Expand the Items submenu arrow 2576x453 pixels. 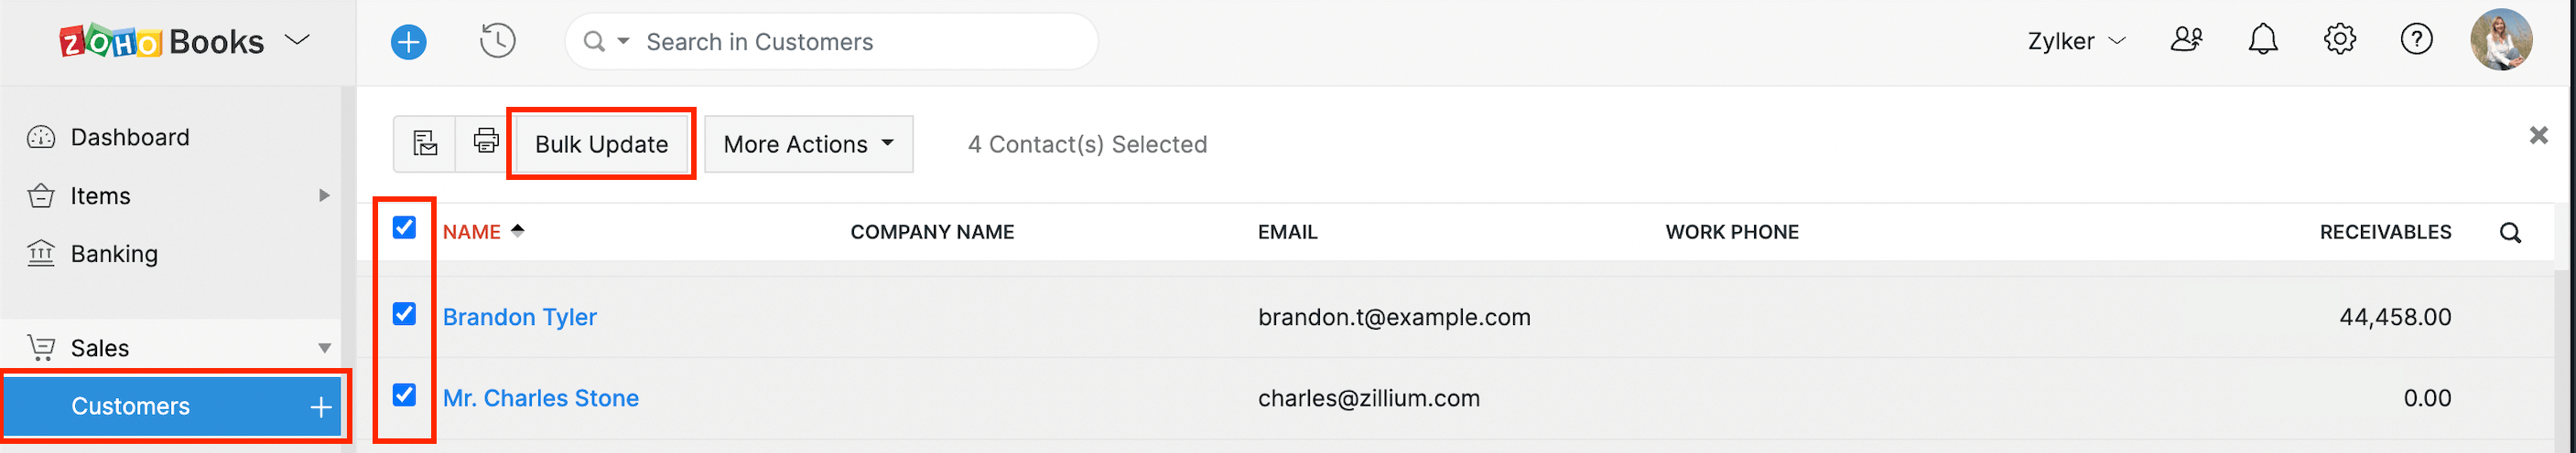[324, 195]
